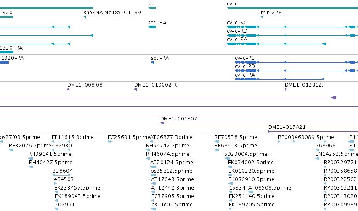Select the EN14252.5prime EST

(337, 154)
